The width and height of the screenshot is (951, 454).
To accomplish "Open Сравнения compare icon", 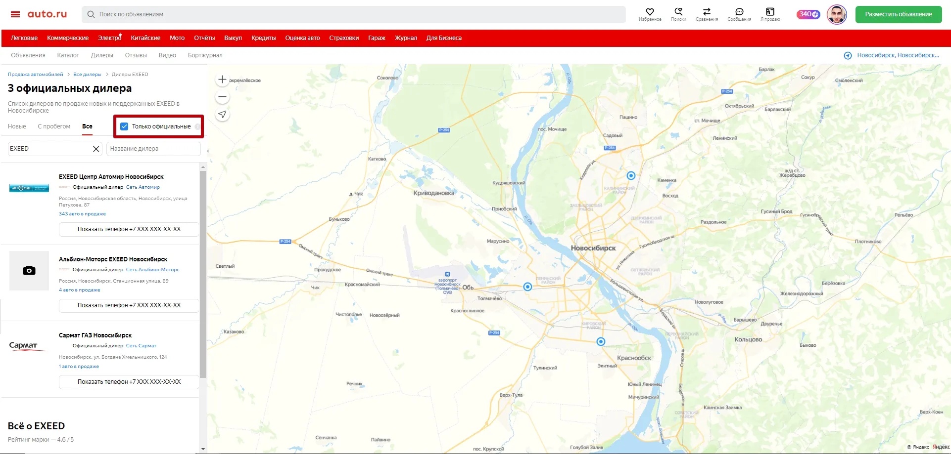I will [707, 12].
